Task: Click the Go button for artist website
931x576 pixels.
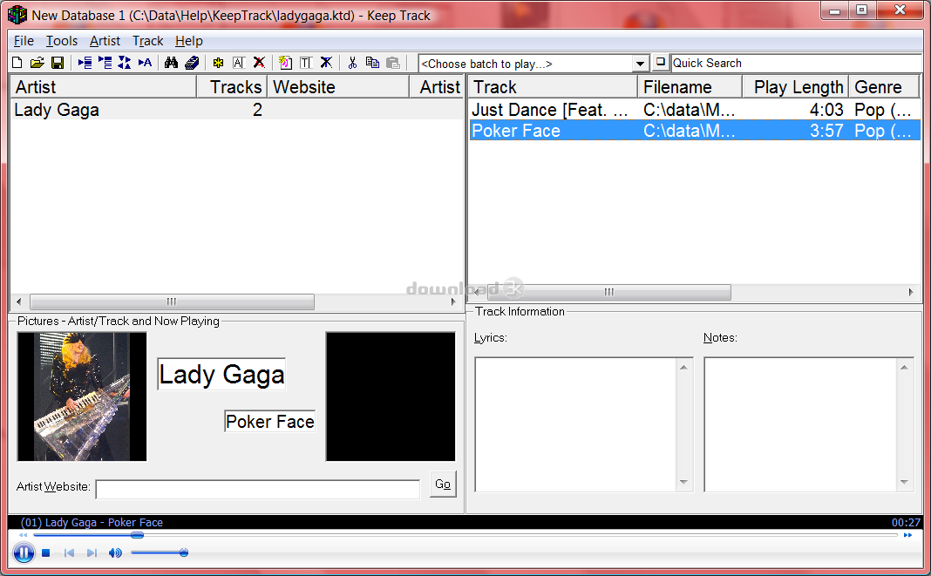Action: point(443,485)
